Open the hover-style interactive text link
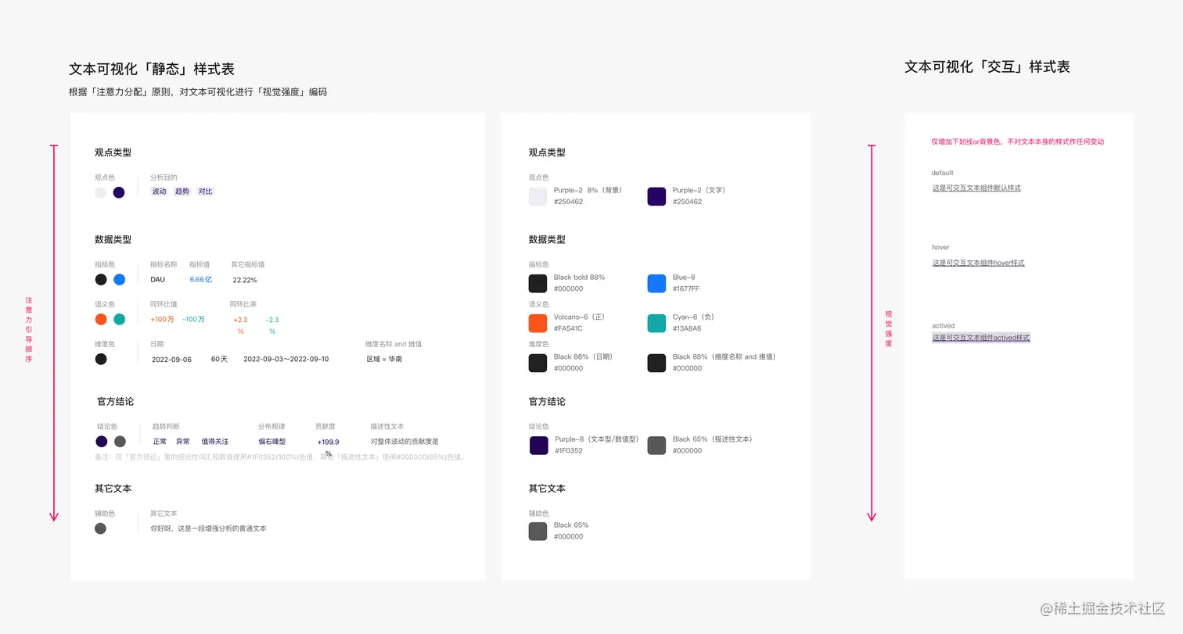The width and height of the screenshot is (1183, 634). tap(978, 263)
